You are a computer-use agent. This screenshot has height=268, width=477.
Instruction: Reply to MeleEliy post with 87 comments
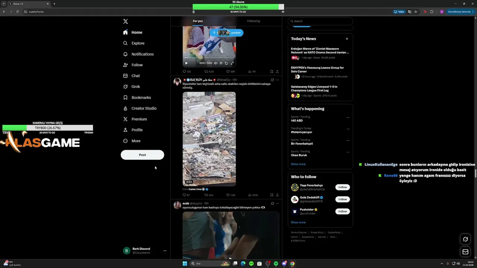186,195
